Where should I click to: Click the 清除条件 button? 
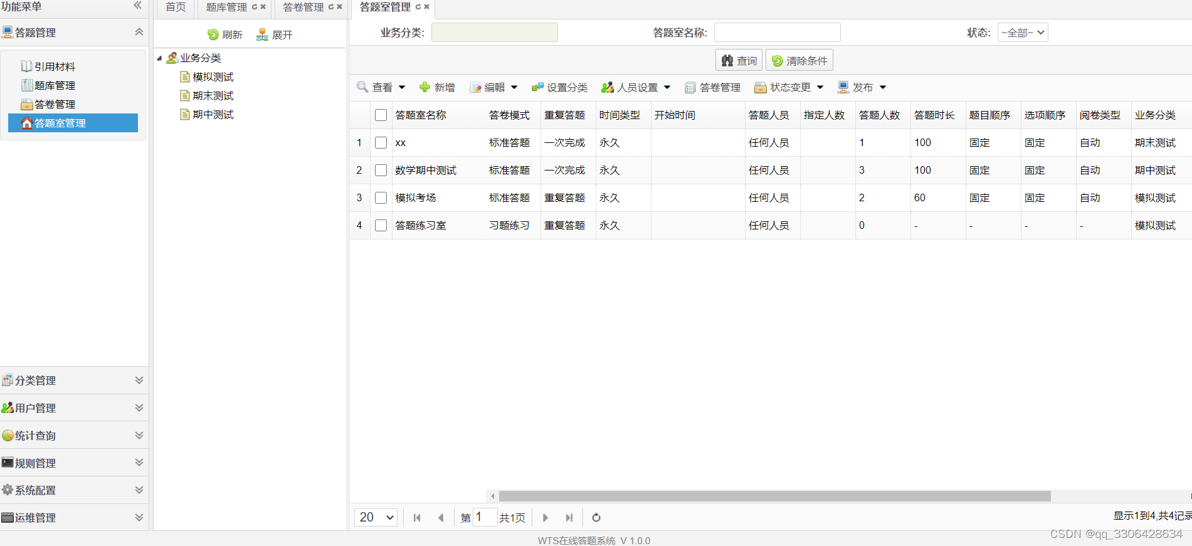[799, 60]
